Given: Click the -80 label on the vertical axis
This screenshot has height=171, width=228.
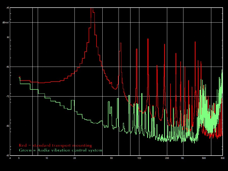Looking at the screenshot, I should coord(8,126).
